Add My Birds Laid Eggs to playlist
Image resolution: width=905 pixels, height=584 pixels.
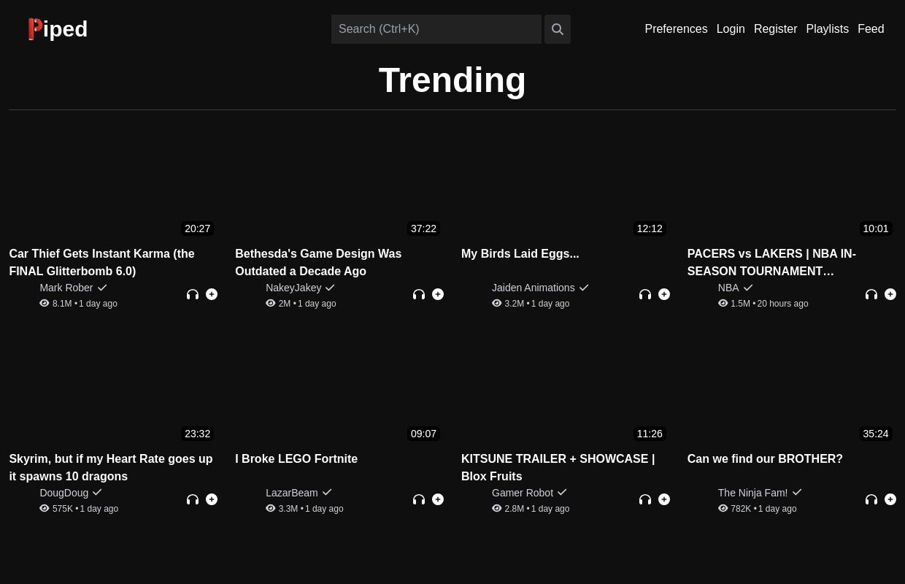(664, 294)
